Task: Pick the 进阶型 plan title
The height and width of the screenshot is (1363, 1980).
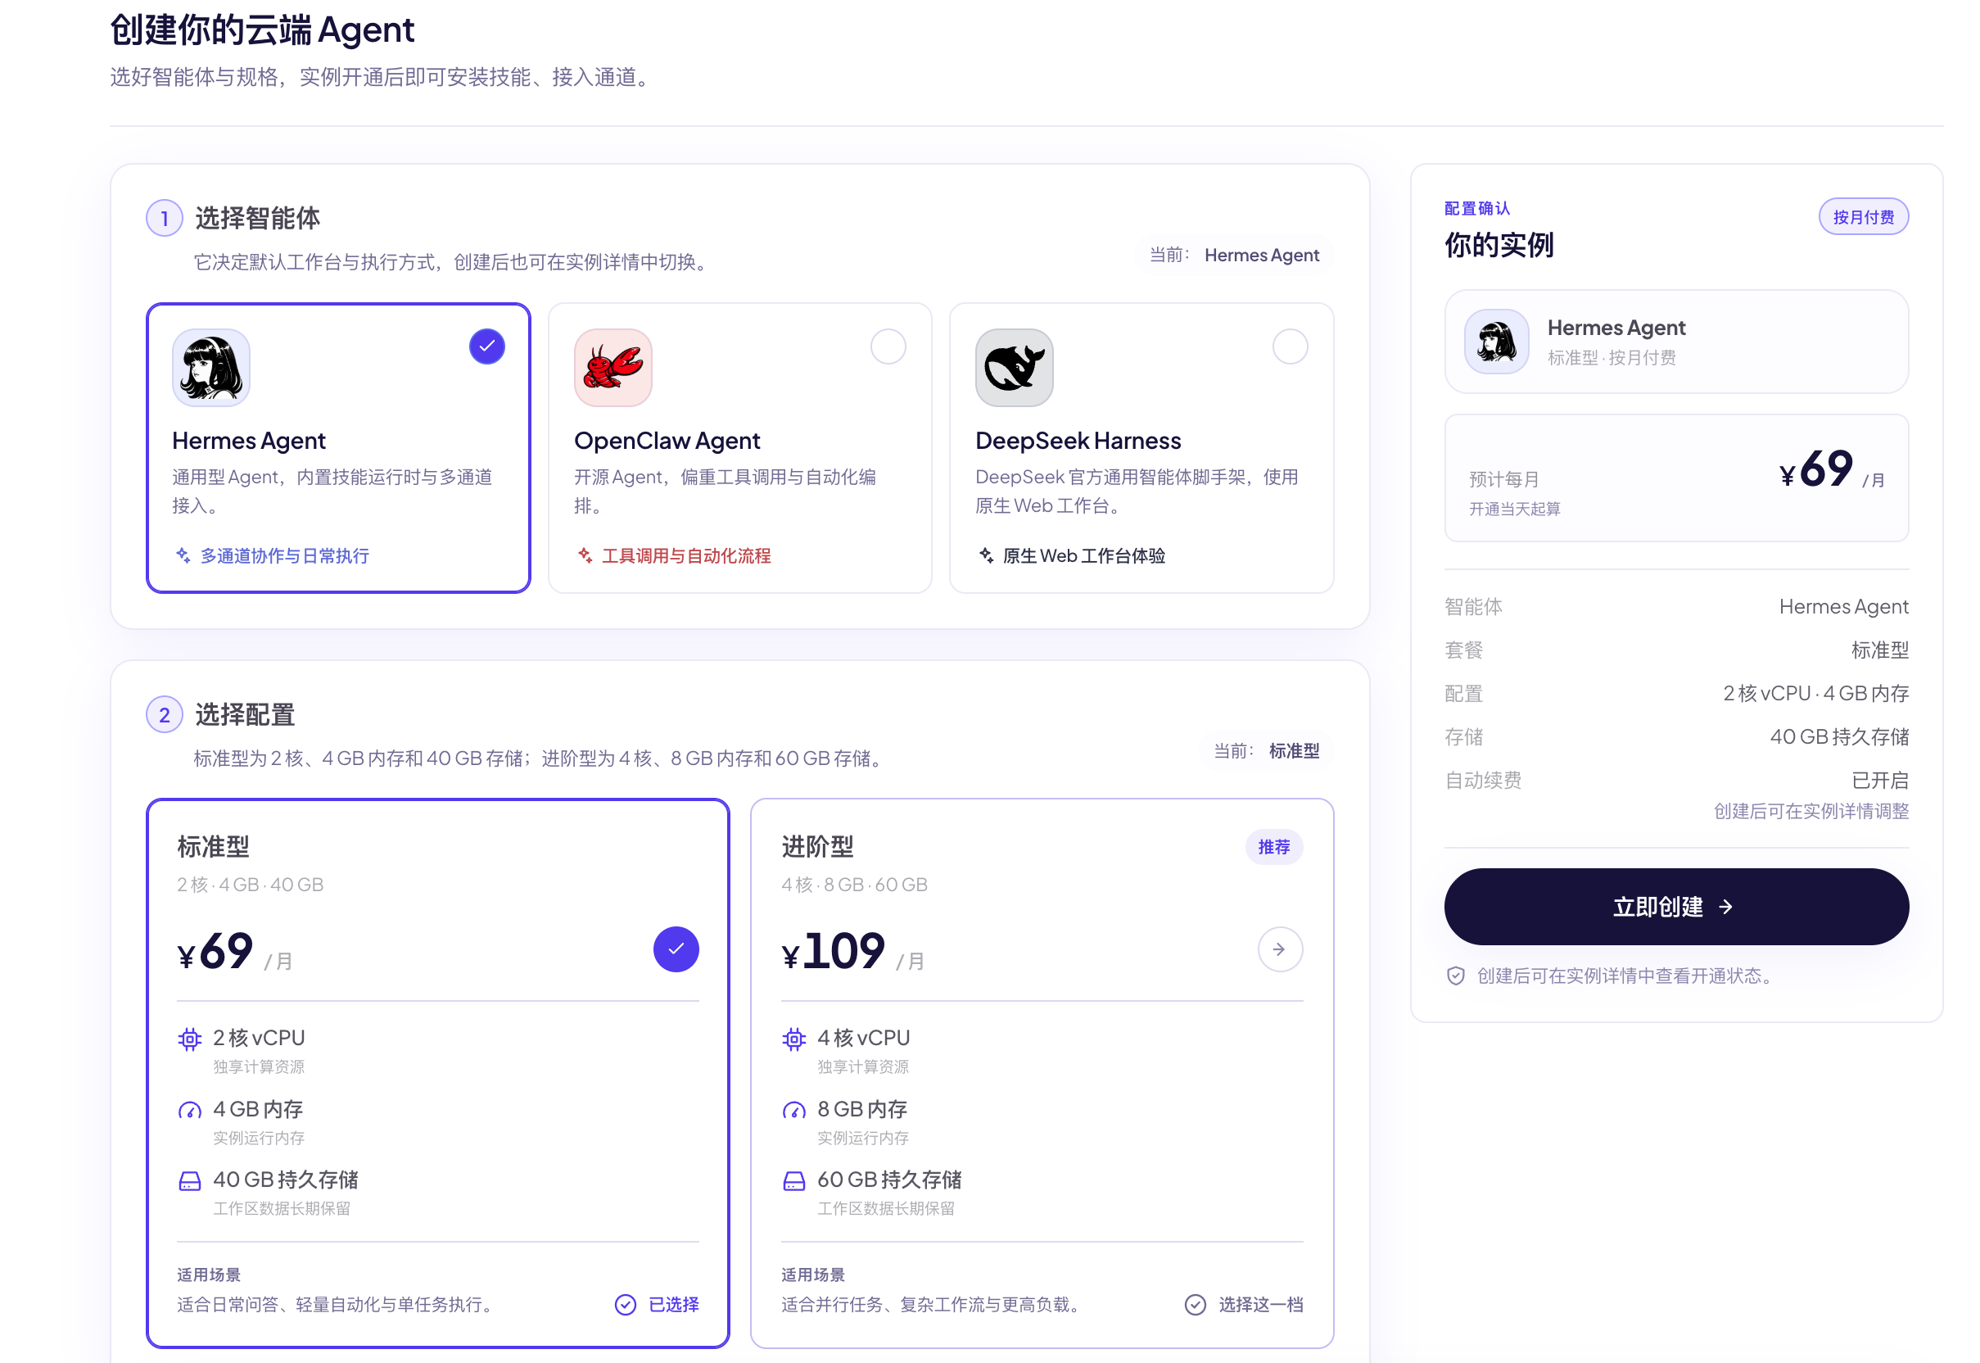Action: [x=818, y=847]
